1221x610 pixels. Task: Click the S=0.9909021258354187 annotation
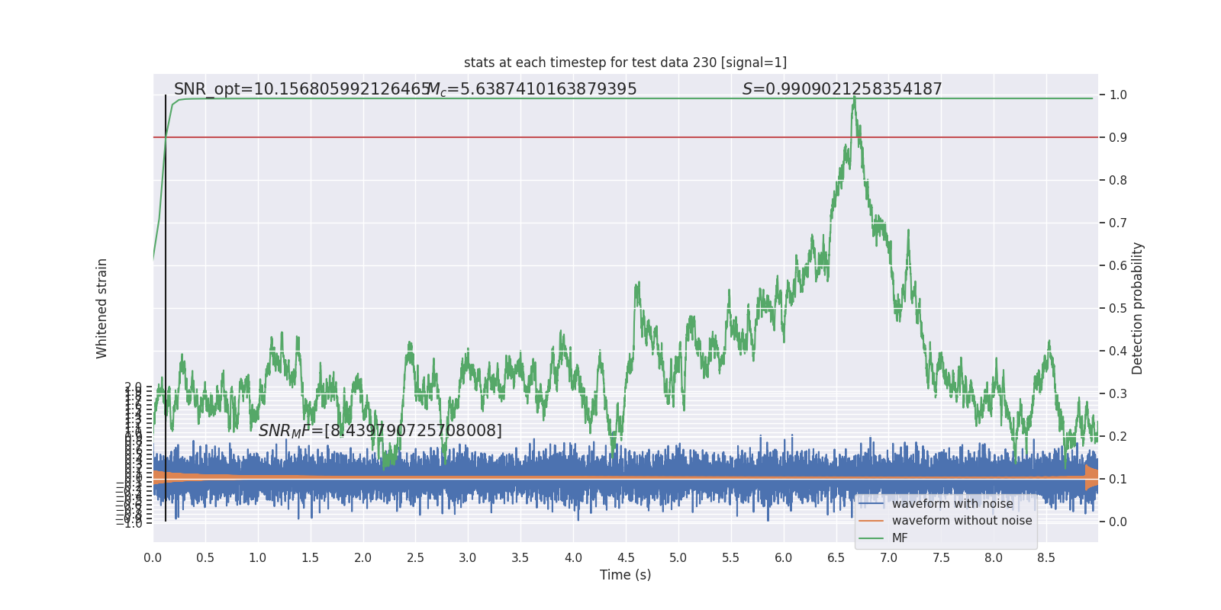[x=842, y=89]
